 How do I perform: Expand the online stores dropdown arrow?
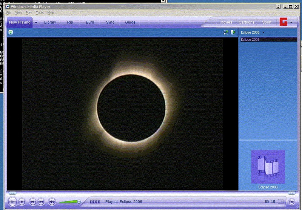(x=291, y=23)
